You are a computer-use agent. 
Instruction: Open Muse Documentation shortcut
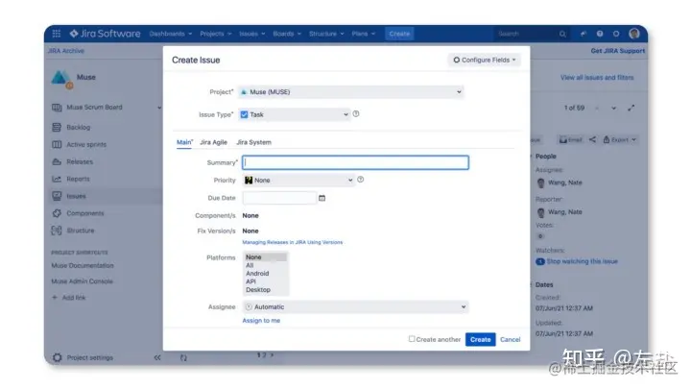point(83,265)
